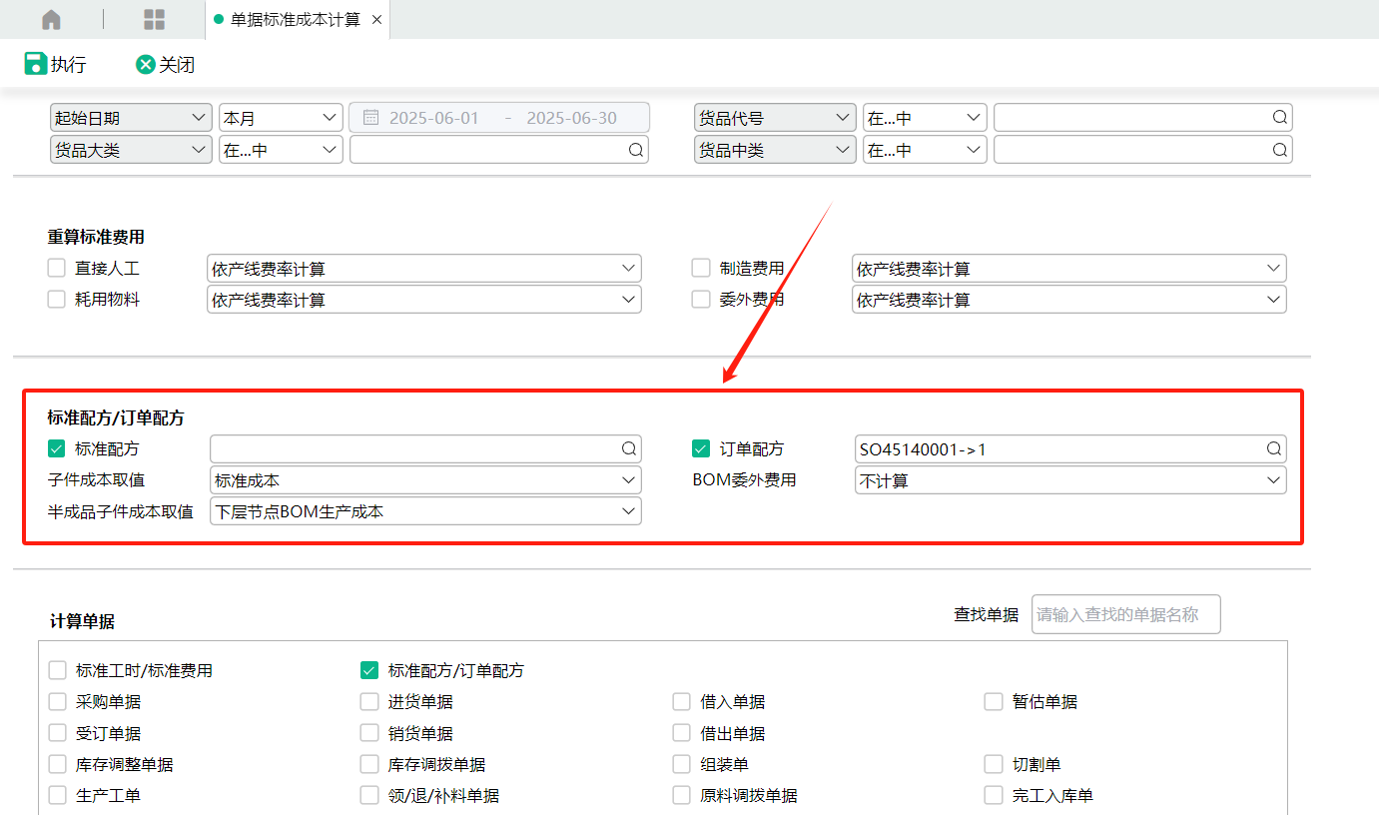Viewport: 1379px width, 815px height.
Task: Click the search icon in 标准配方 field
Action: (x=629, y=449)
